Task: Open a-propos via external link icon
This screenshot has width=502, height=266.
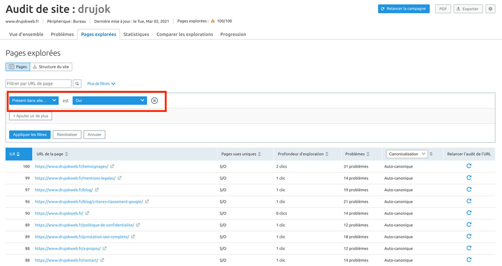Action: tap(104, 248)
